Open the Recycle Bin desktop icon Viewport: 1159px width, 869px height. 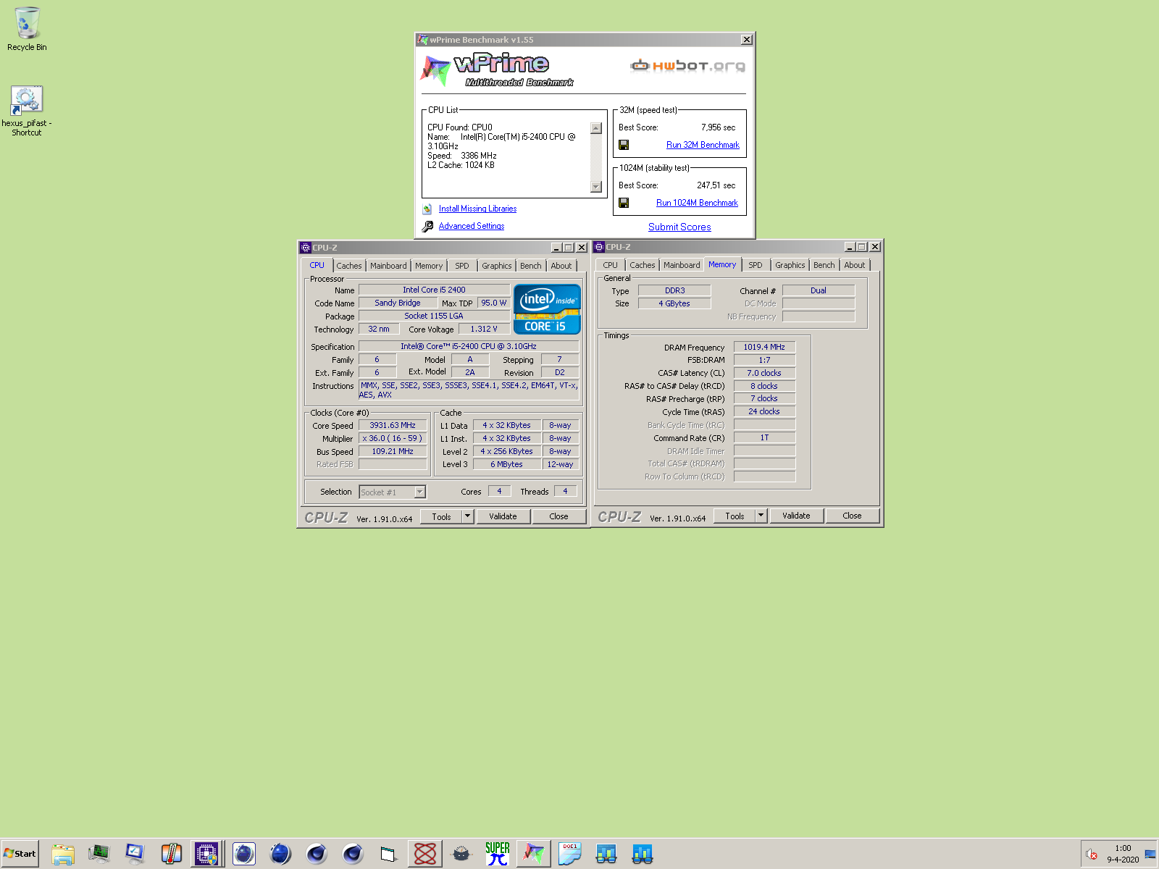click(27, 29)
